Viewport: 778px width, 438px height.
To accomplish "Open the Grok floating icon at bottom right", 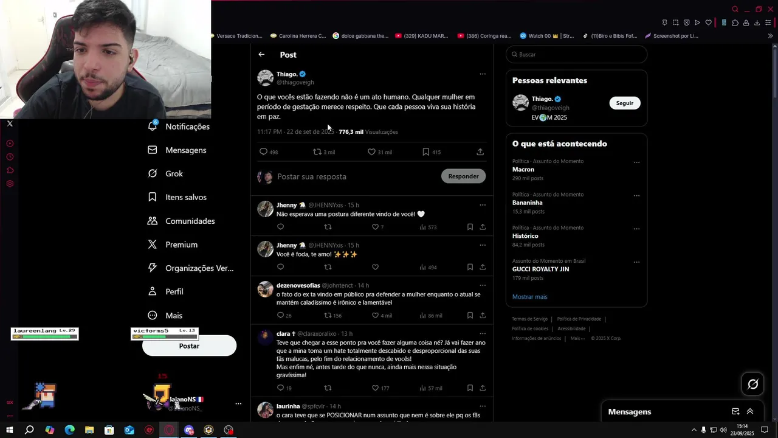I will pyautogui.click(x=753, y=384).
